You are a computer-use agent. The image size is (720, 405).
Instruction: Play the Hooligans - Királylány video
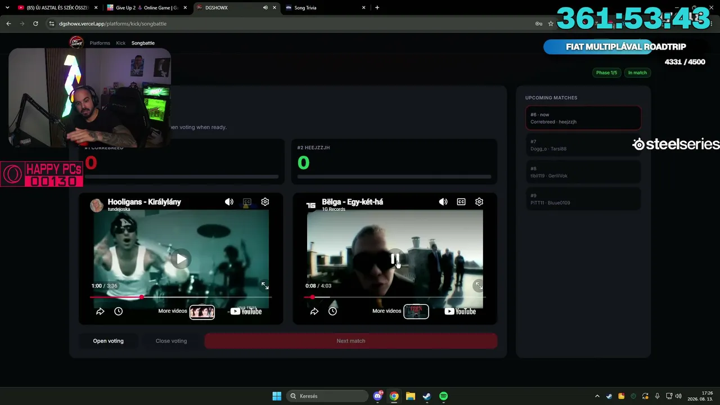click(181, 259)
